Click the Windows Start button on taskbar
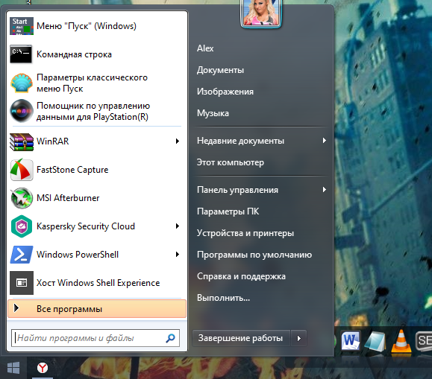The width and height of the screenshot is (432, 379). pyautogui.click(x=13, y=368)
